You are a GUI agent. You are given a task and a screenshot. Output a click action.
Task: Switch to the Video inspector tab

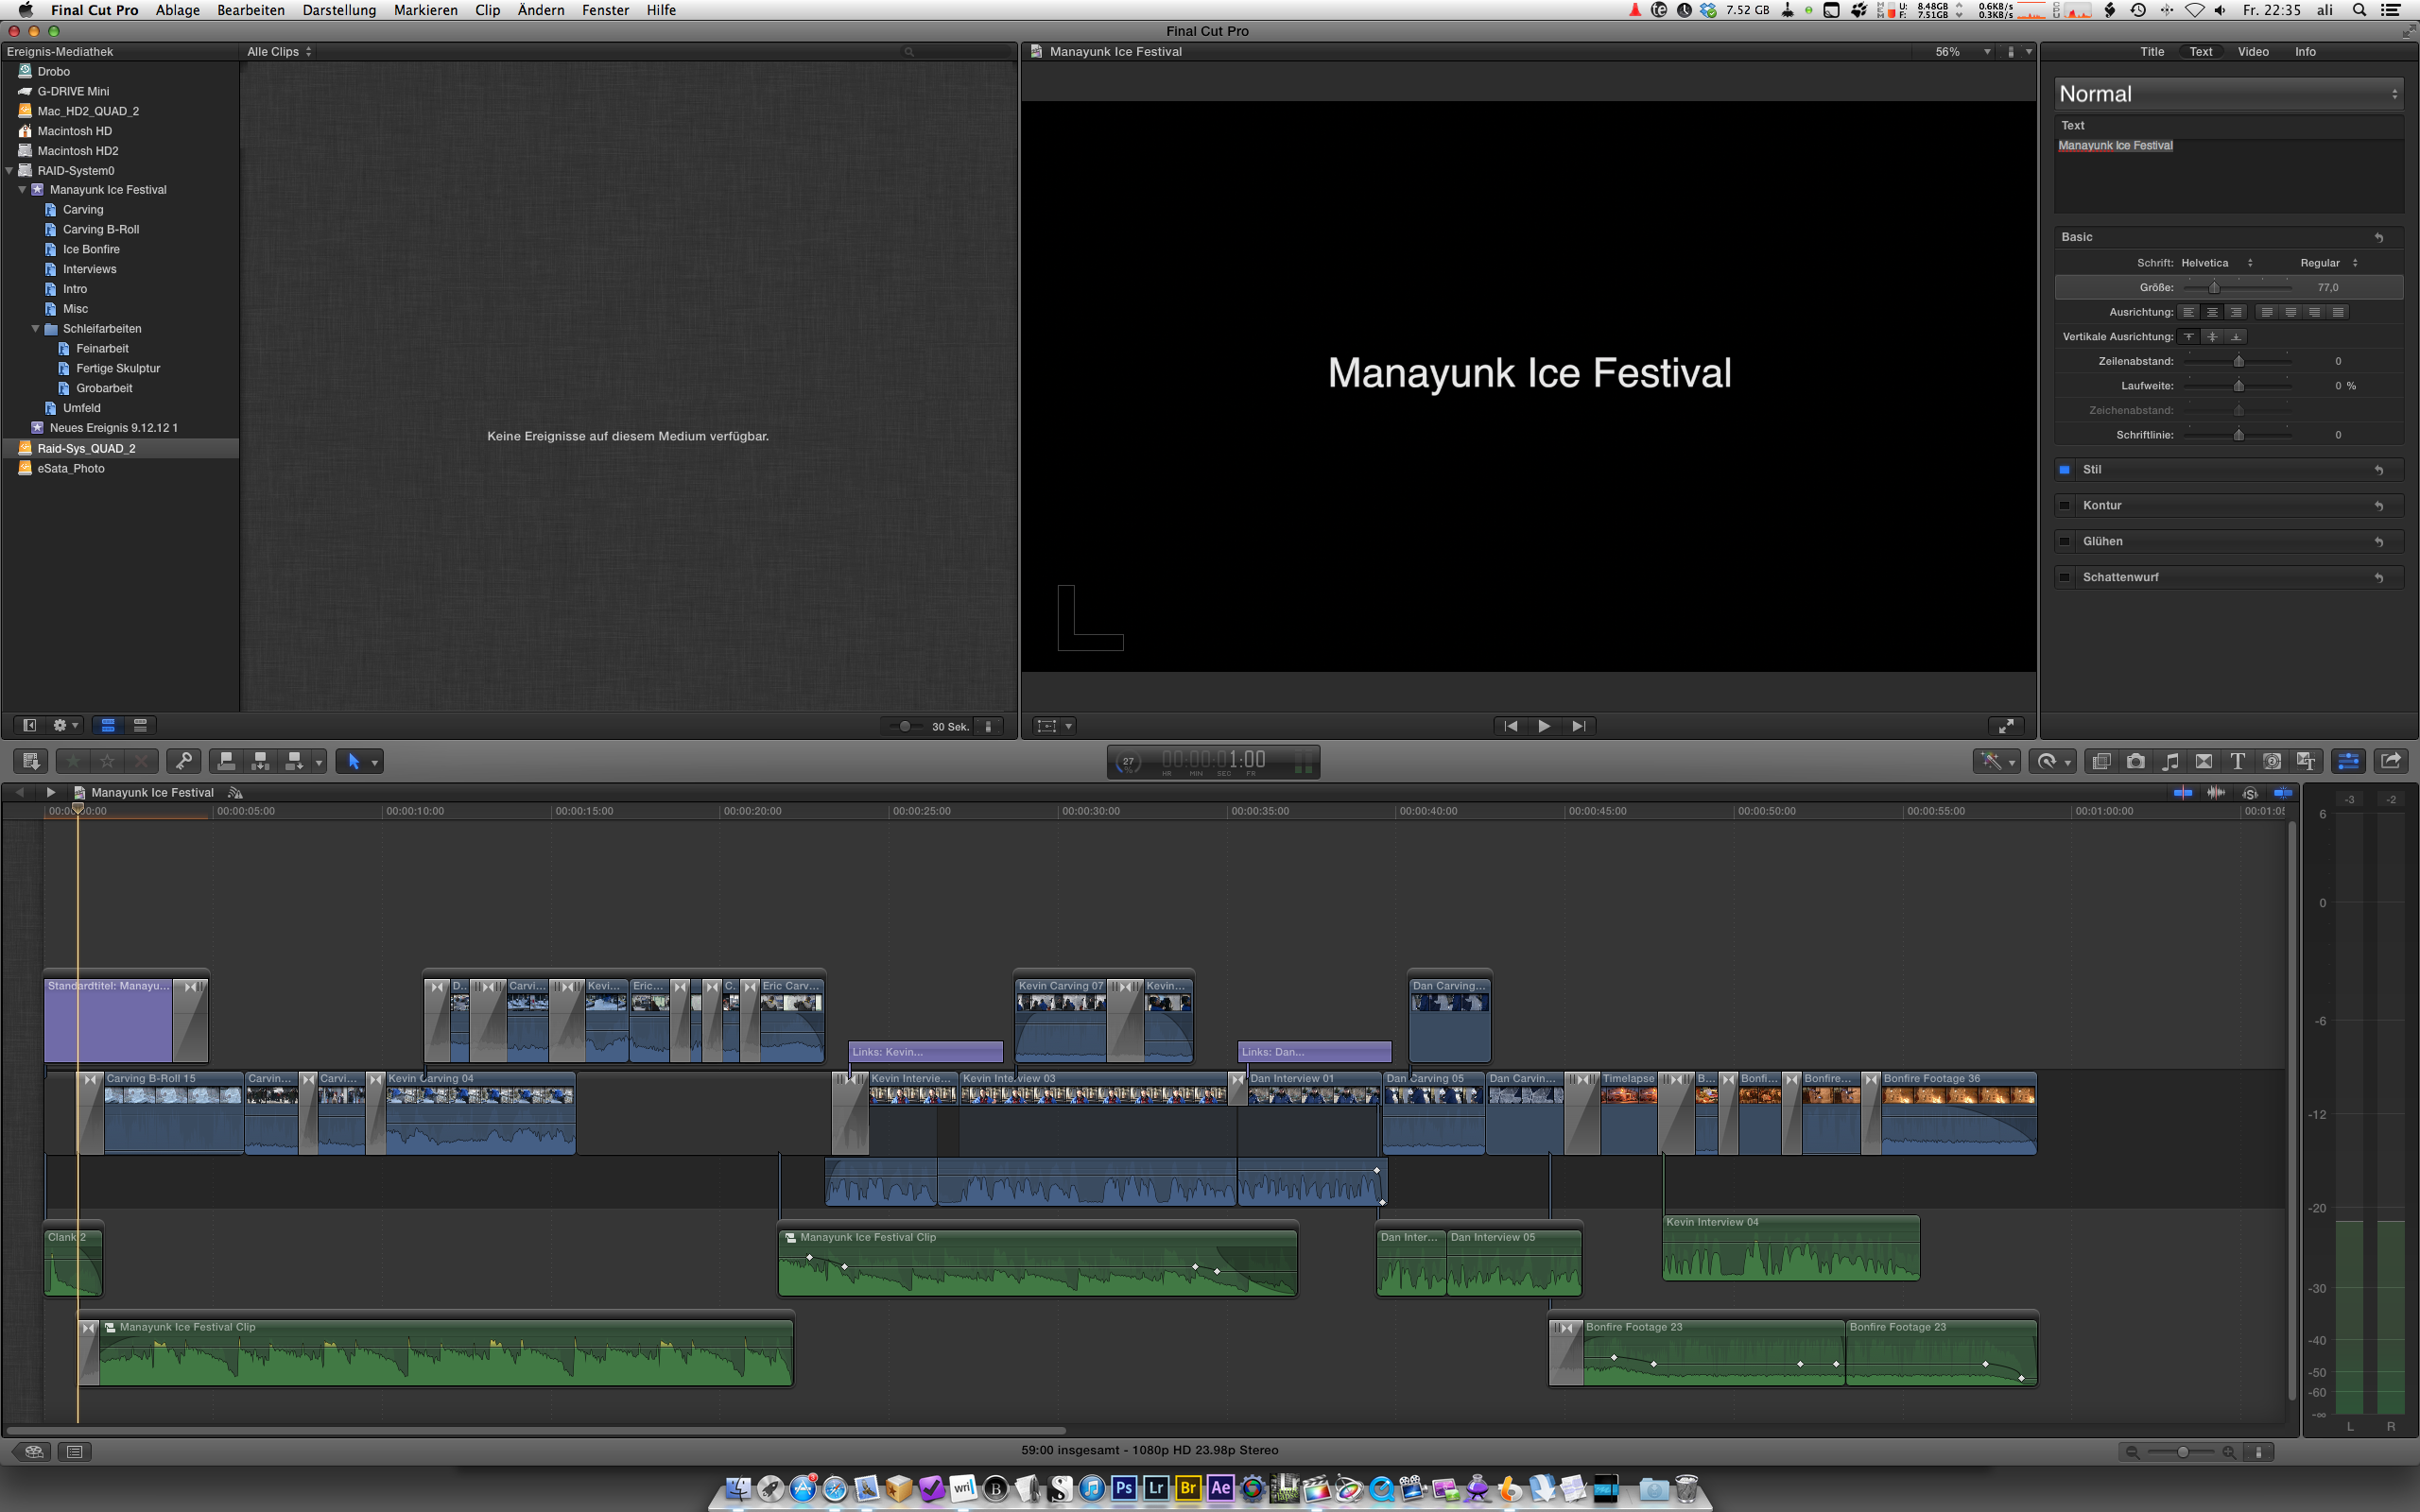point(2253,51)
